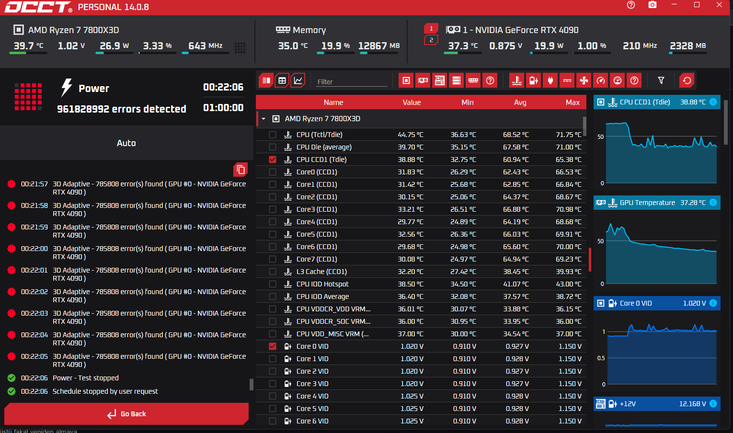Open the funnel filter options

661,80
